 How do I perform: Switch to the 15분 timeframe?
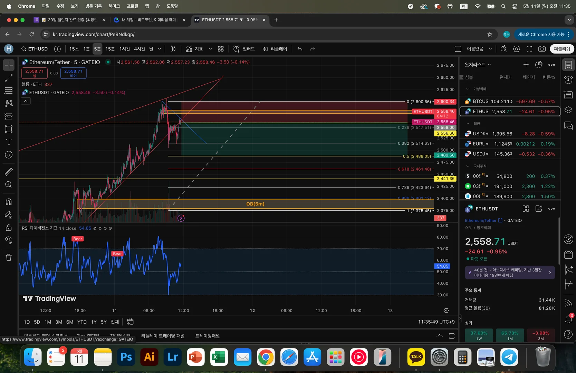click(110, 49)
